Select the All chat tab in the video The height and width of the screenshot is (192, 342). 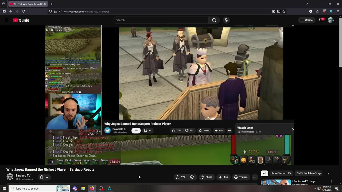pyautogui.click(x=51, y=162)
